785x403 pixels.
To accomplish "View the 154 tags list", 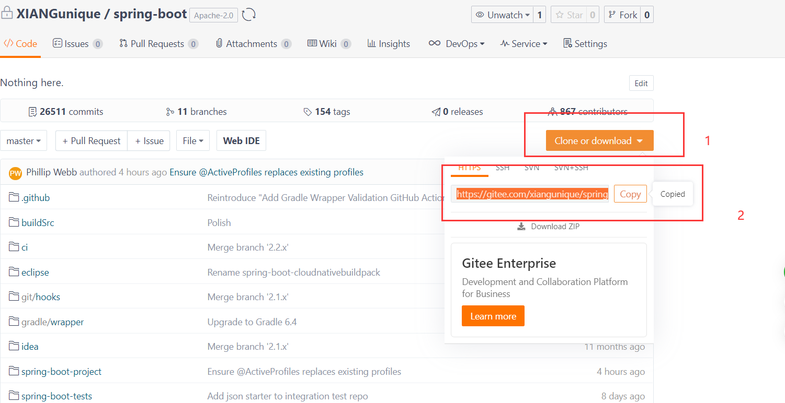I will pos(327,112).
